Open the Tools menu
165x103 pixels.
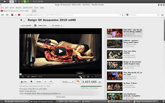[36, 8]
